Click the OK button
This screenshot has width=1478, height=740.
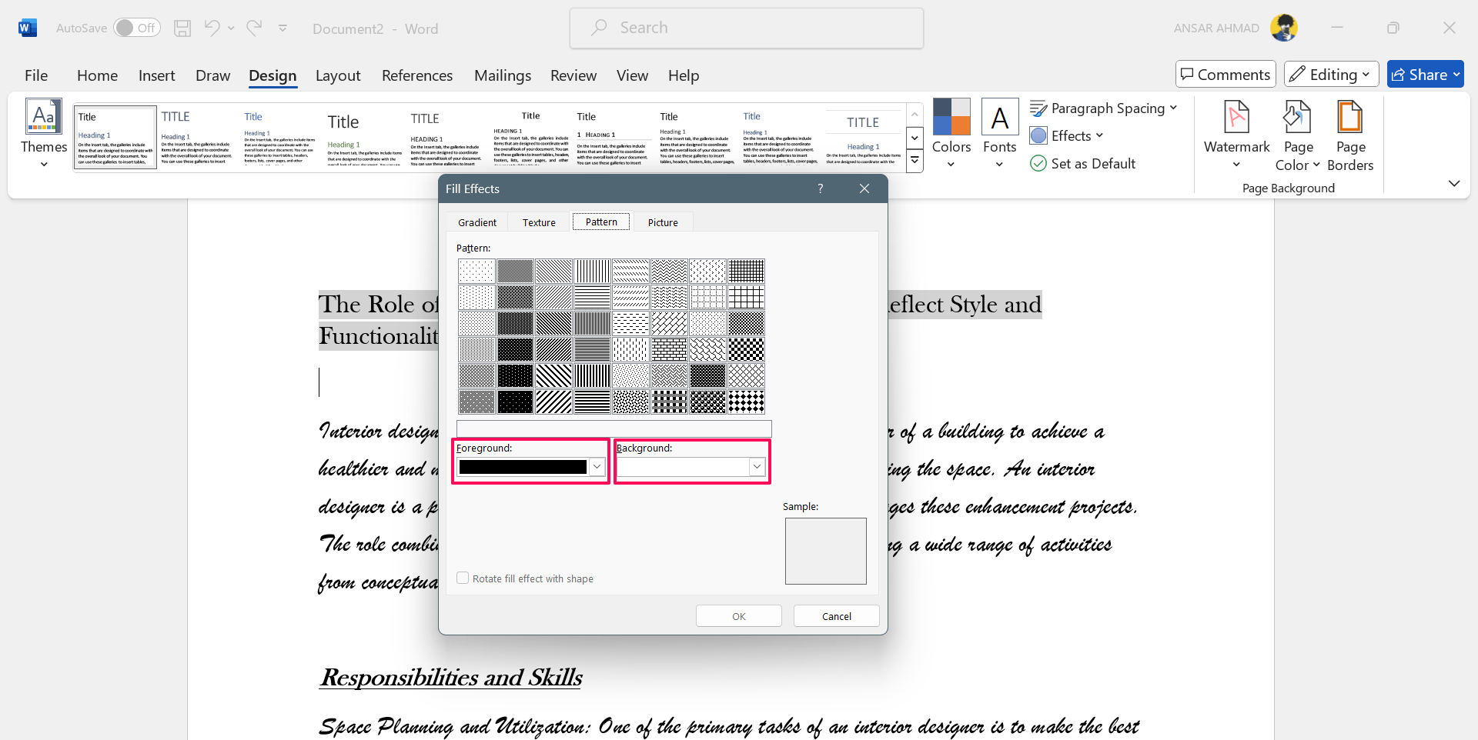(739, 616)
